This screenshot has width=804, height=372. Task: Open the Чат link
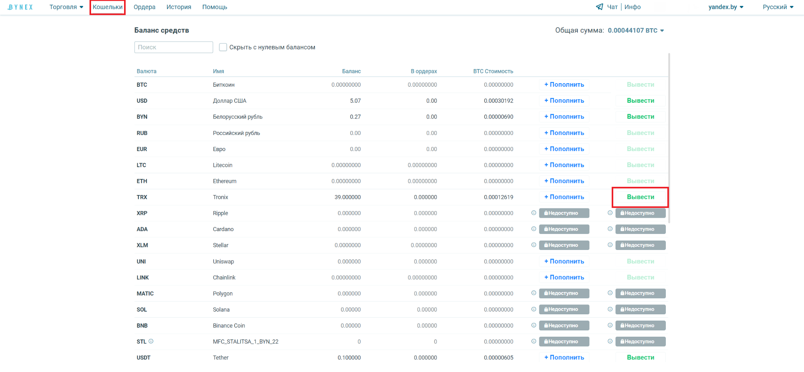612,7
